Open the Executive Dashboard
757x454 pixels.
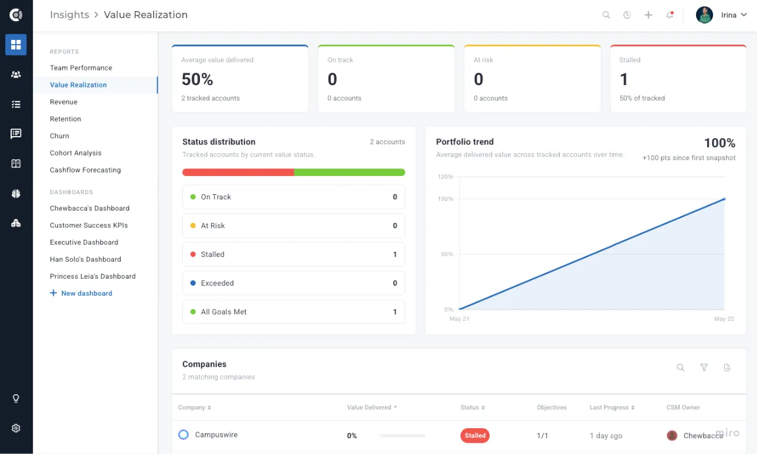pyautogui.click(x=84, y=242)
